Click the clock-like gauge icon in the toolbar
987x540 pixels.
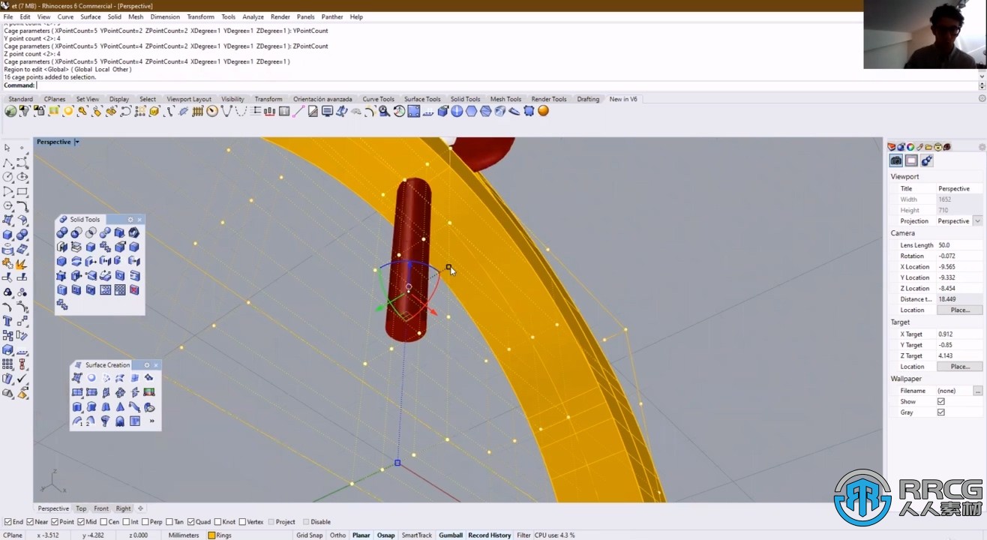tap(212, 111)
